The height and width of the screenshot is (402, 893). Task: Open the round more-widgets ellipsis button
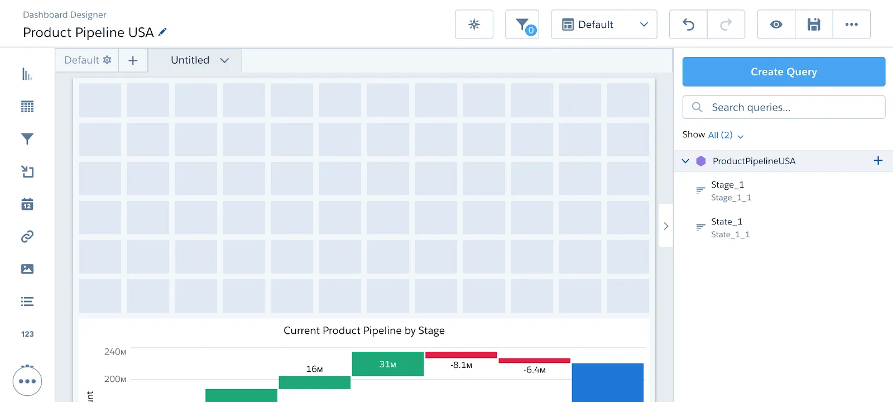pos(27,381)
